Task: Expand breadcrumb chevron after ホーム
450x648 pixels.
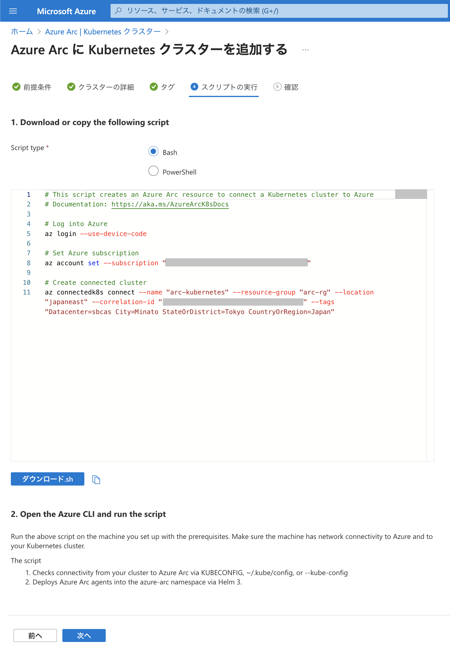Action: (x=39, y=32)
